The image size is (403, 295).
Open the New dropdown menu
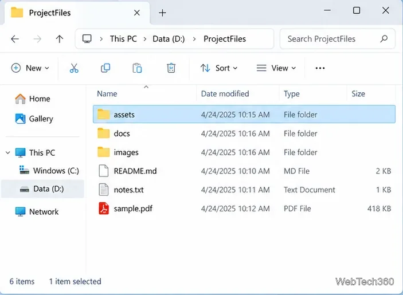(30, 68)
